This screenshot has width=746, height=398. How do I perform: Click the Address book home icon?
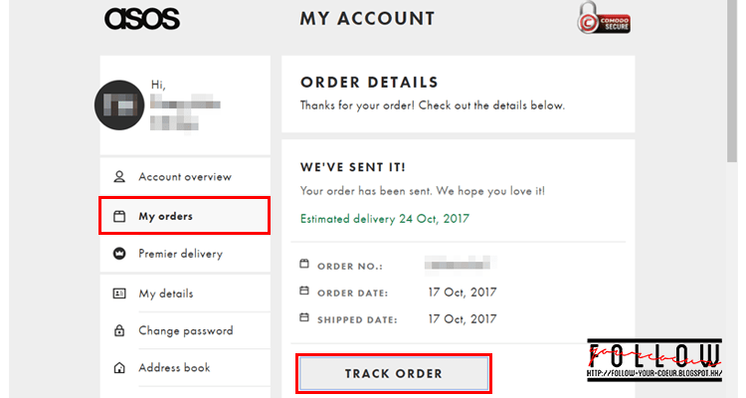pos(119,368)
